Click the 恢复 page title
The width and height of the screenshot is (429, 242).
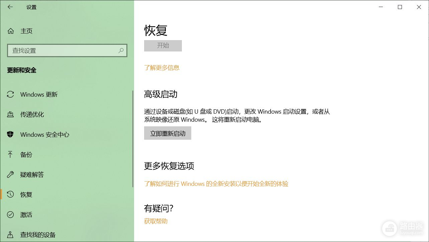(156, 30)
